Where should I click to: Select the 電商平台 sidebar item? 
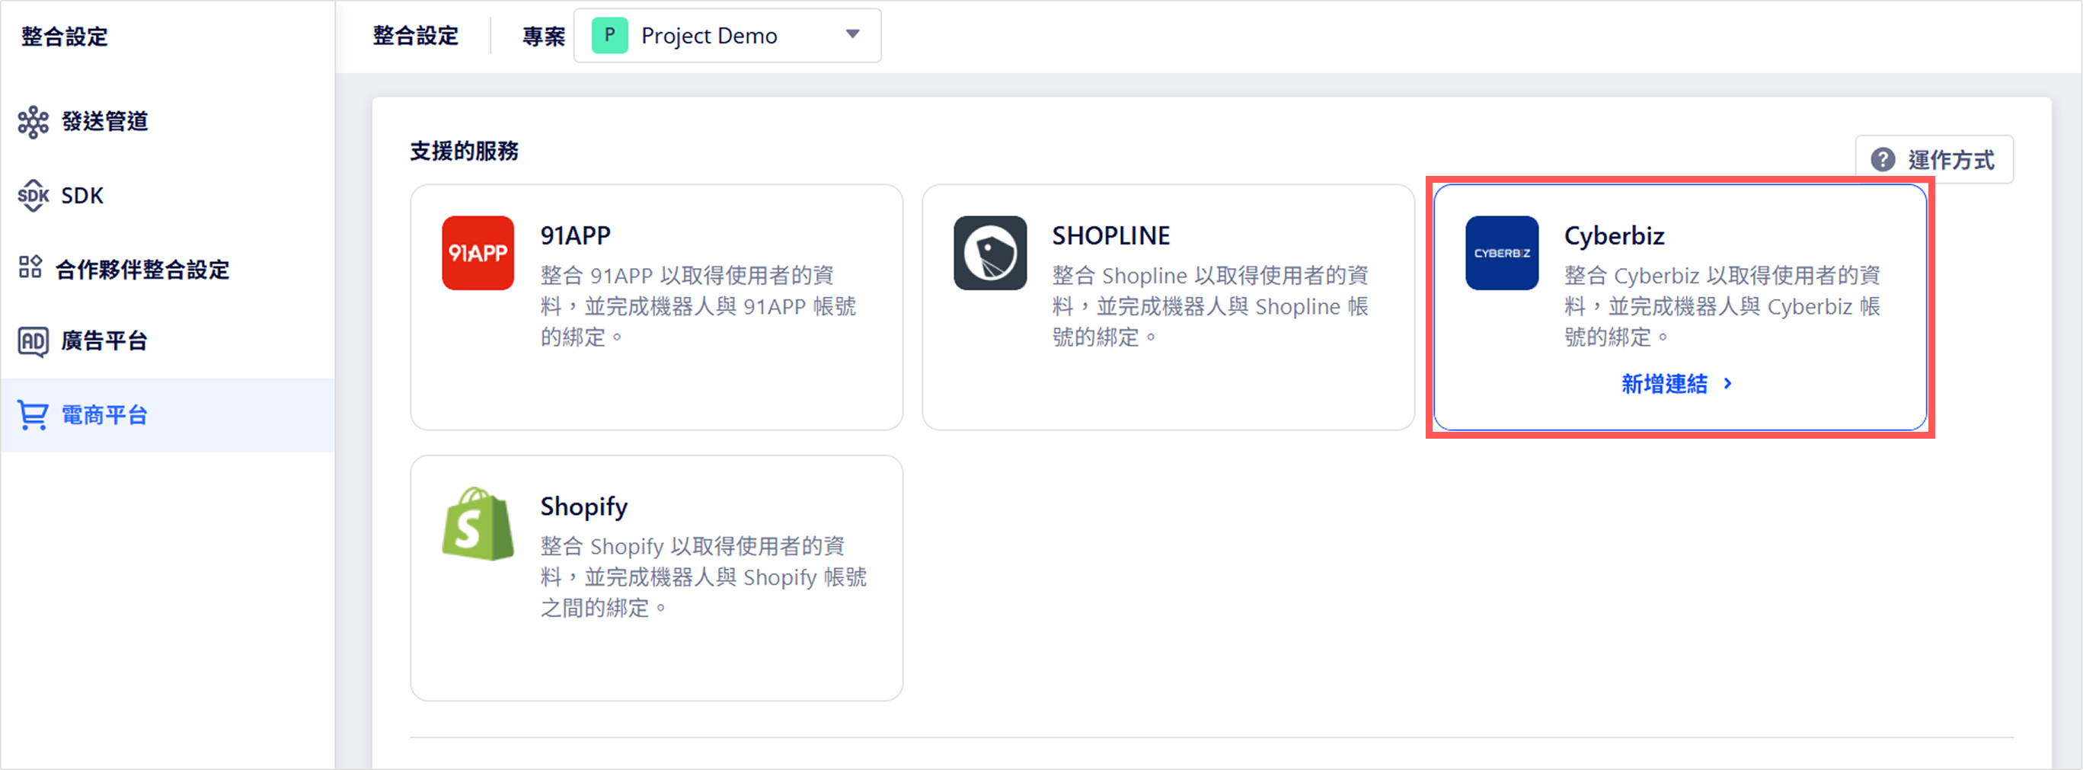click(168, 415)
